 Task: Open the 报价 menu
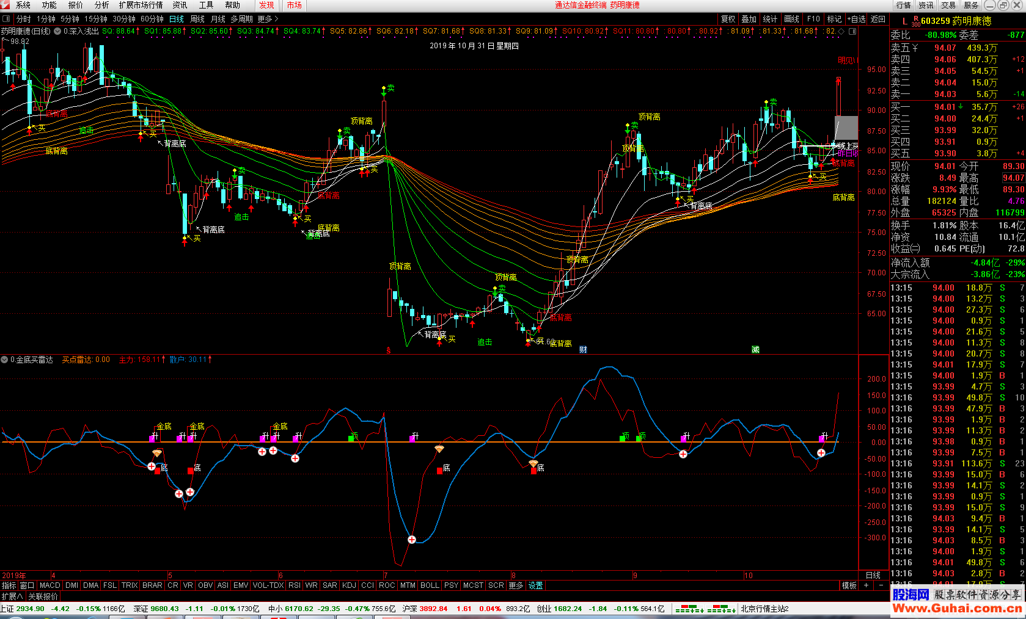(76, 5)
